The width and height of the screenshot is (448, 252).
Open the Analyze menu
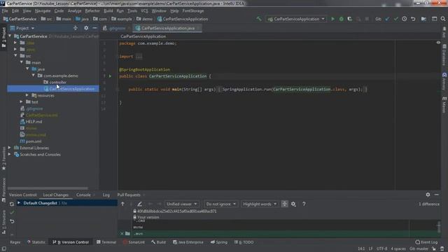point(75,11)
